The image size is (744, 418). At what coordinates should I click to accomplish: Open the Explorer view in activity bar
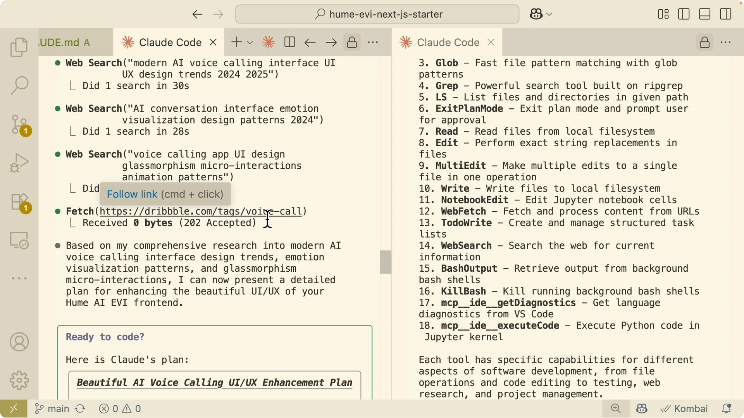tap(19, 47)
